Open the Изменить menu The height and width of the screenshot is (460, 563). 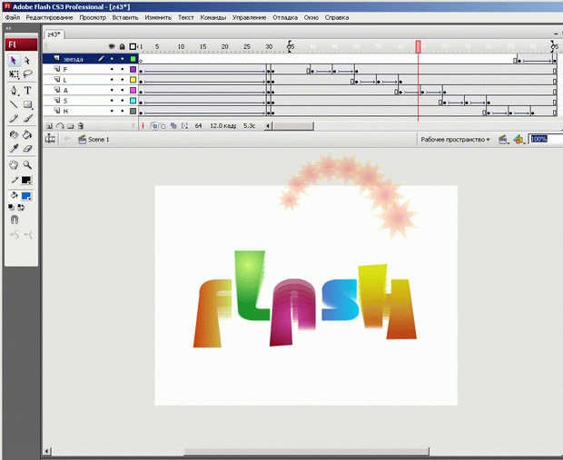tap(158, 17)
